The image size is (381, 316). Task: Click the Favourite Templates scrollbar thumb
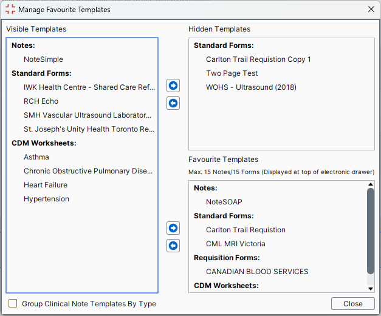pyautogui.click(x=371, y=231)
